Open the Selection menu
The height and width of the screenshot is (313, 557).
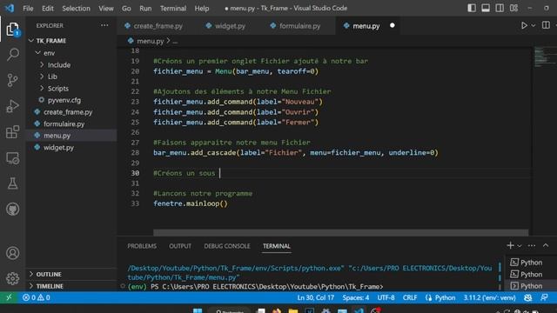(76, 8)
